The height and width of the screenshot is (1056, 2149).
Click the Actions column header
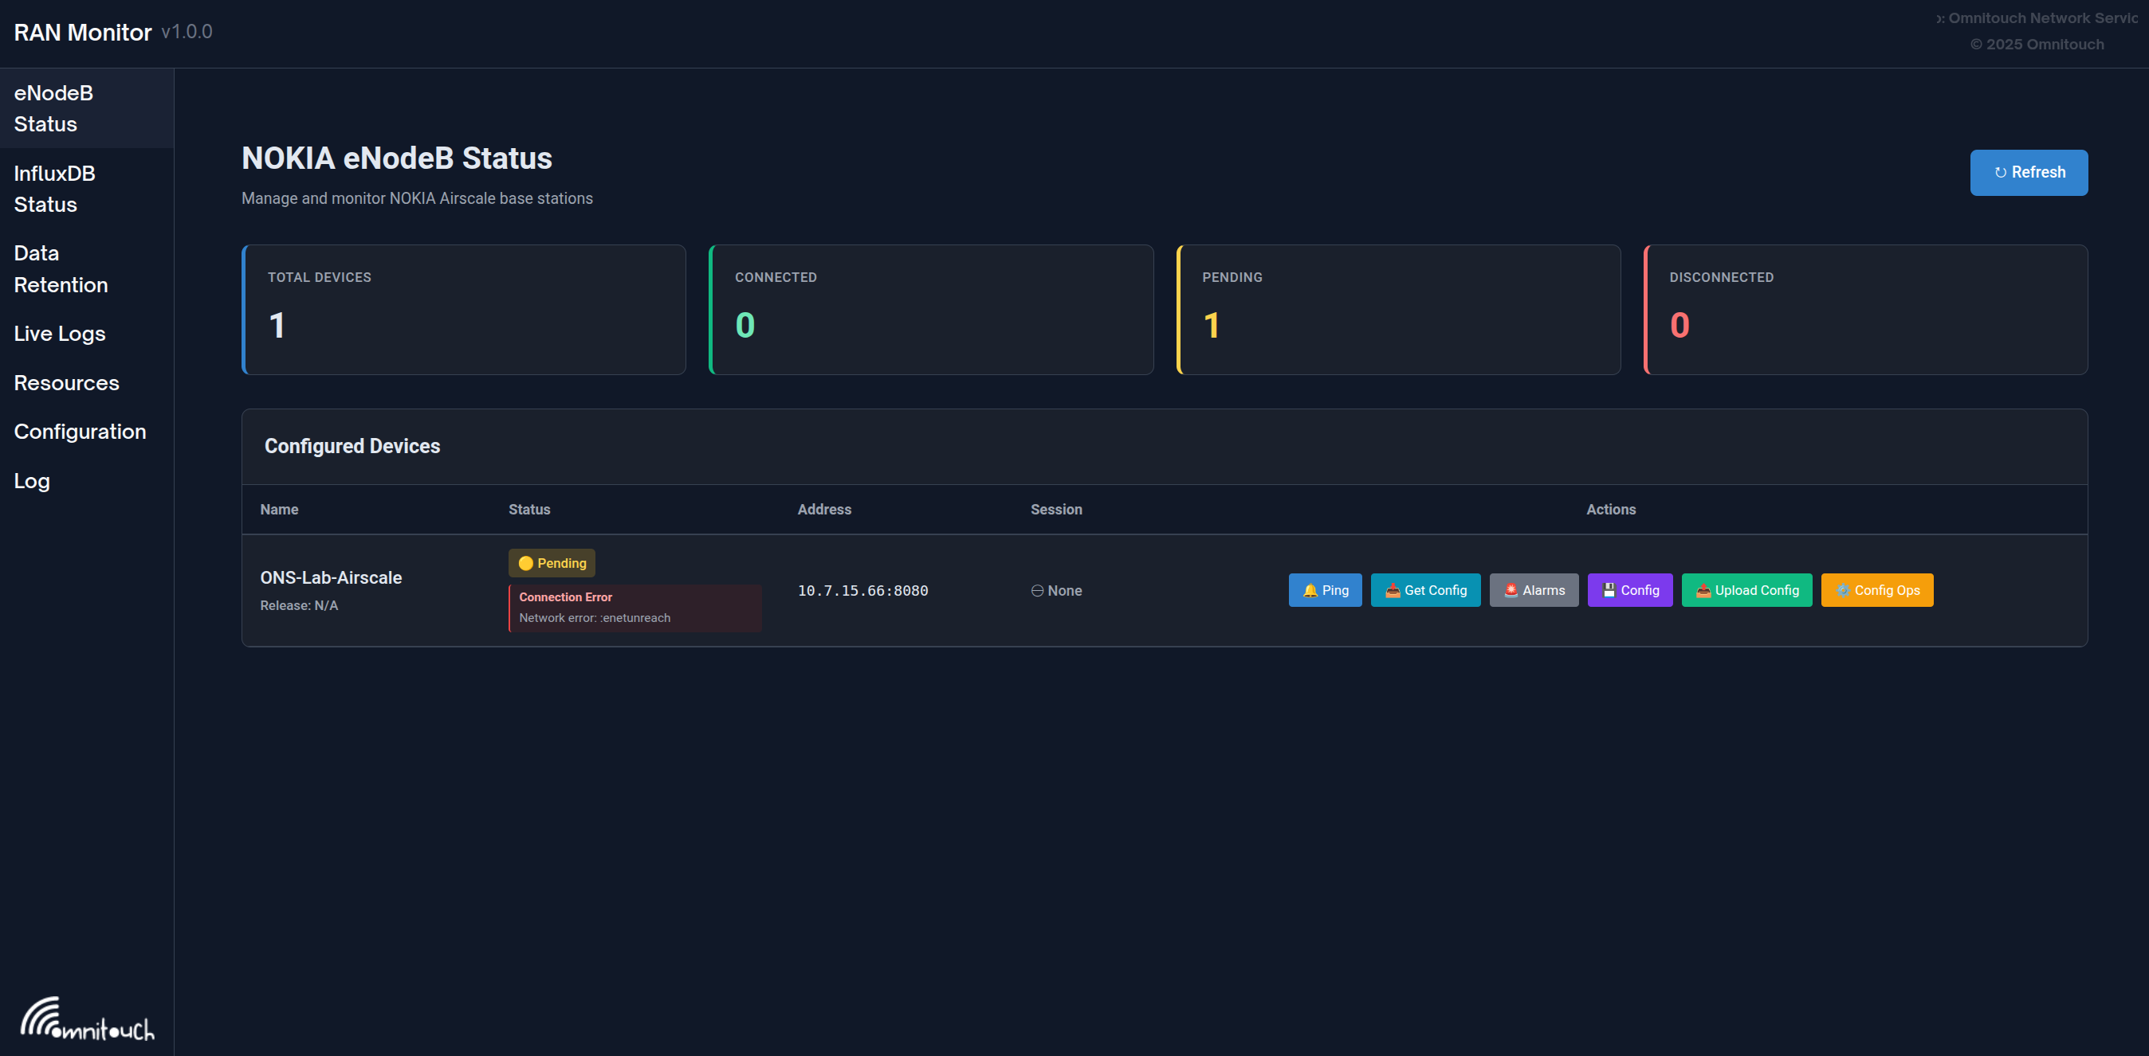pos(1610,509)
